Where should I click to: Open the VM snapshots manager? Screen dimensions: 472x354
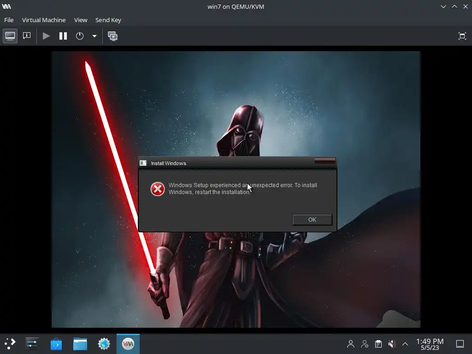point(112,36)
